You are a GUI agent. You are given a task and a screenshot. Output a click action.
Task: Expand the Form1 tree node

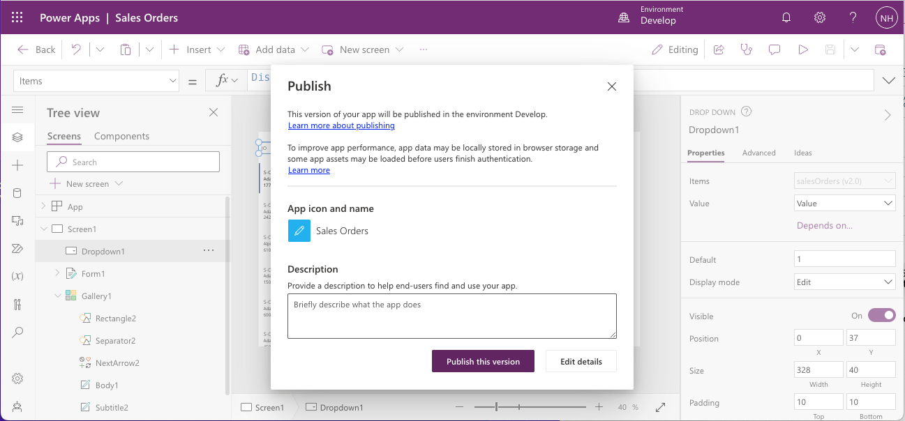[x=57, y=273]
